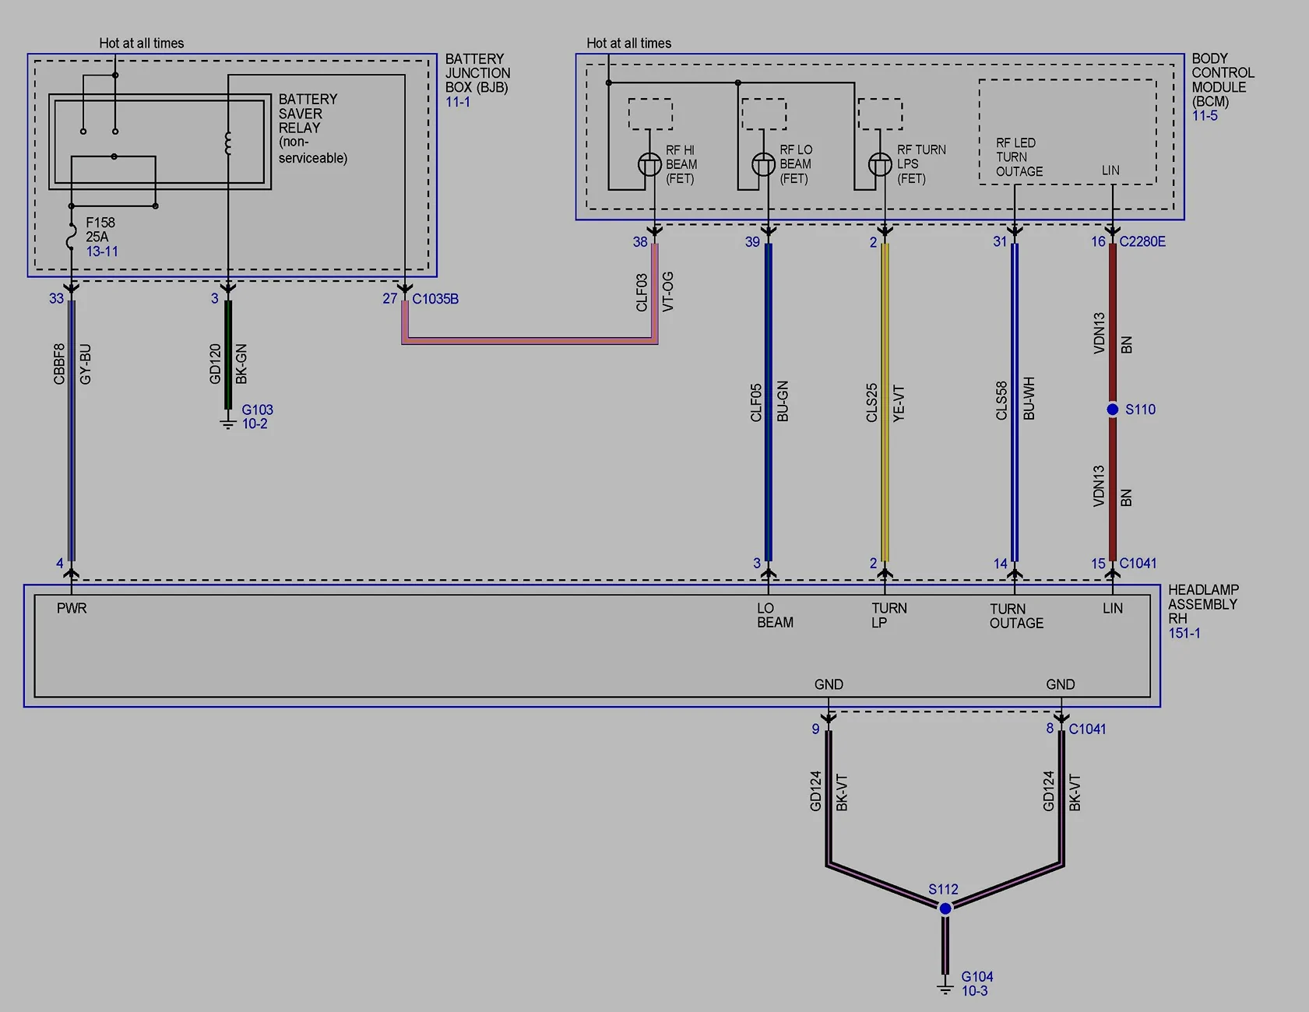Click the RF LO BEAM FET symbol
Image resolution: width=1309 pixels, height=1012 pixels.
coord(763,164)
